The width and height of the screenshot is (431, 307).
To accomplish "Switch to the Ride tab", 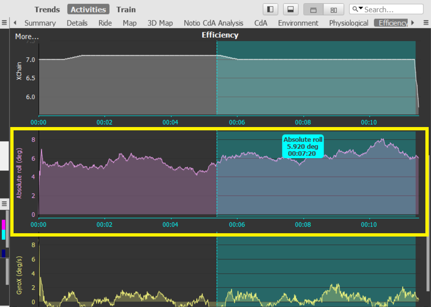I will point(105,23).
